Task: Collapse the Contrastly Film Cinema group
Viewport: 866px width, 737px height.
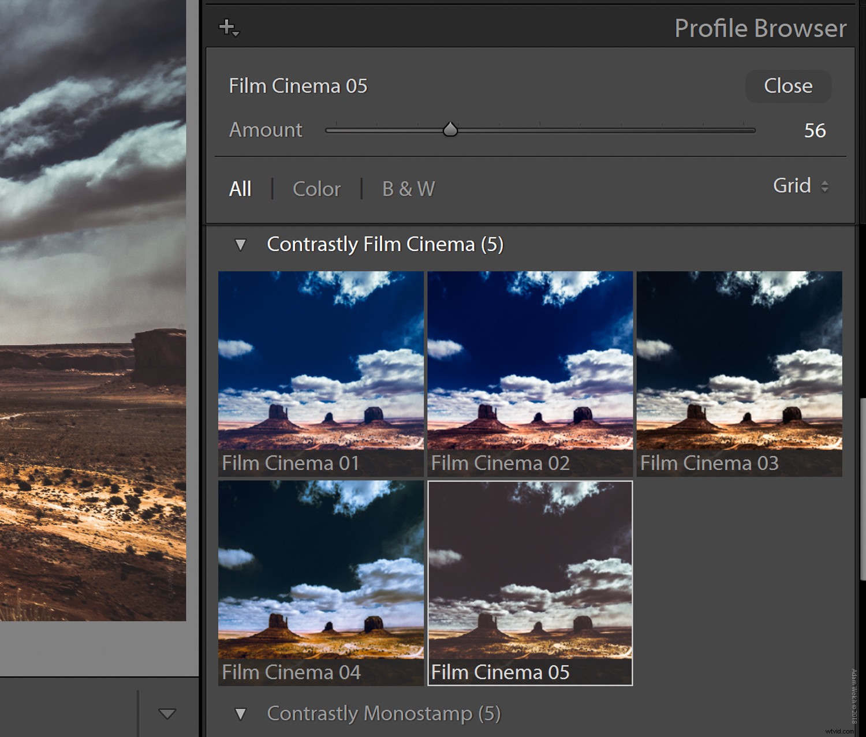Action: pos(241,244)
